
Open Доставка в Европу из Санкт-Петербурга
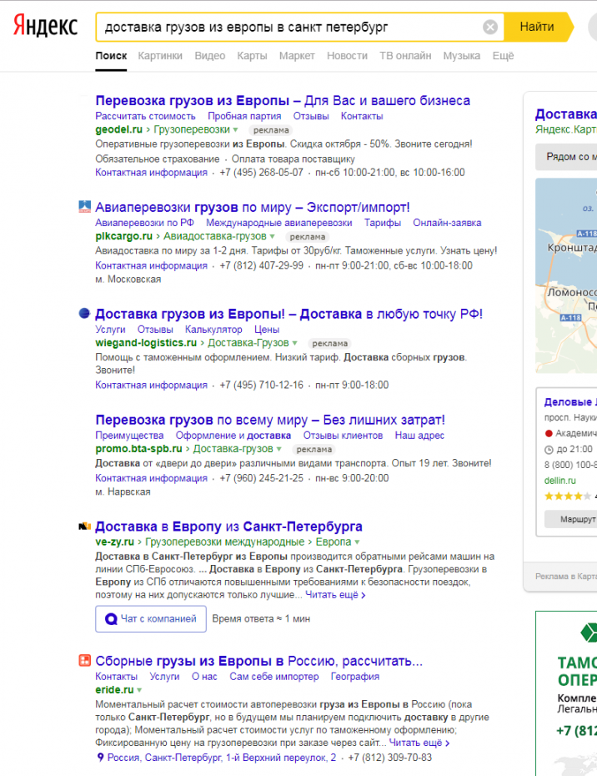(x=229, y=527)
